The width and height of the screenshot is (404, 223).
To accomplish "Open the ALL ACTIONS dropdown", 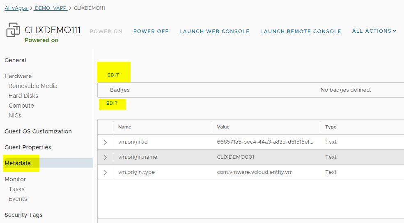I will (374, 31).
